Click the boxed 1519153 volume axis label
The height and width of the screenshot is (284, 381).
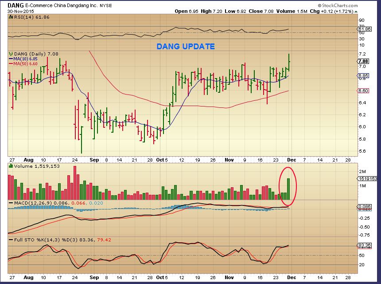368,179
